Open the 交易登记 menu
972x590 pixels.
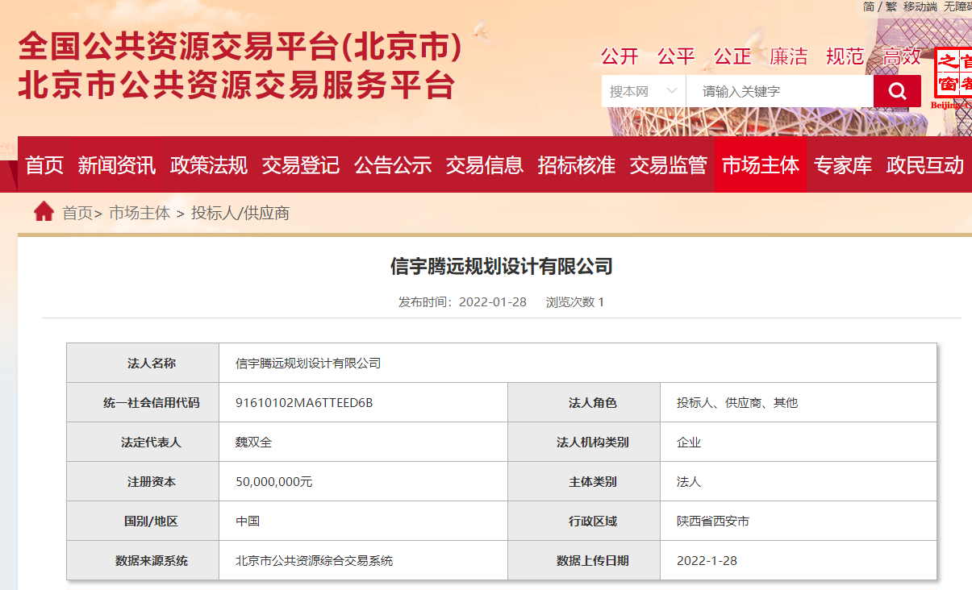[300, 165]
